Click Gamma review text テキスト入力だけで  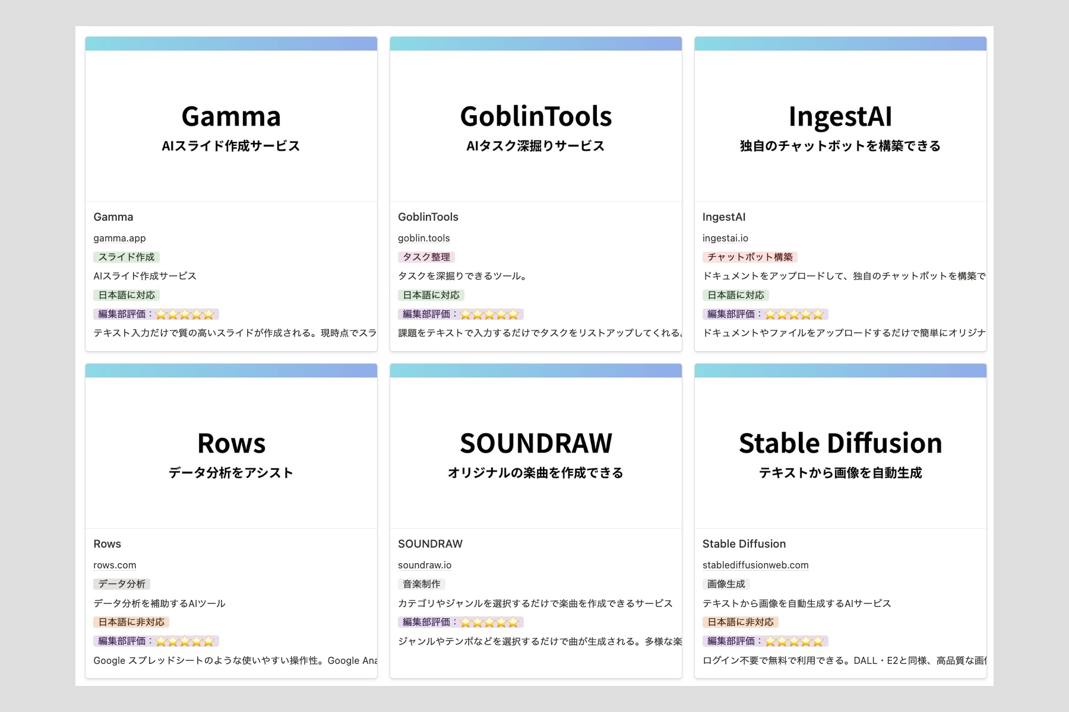click(x=235, y=333)
